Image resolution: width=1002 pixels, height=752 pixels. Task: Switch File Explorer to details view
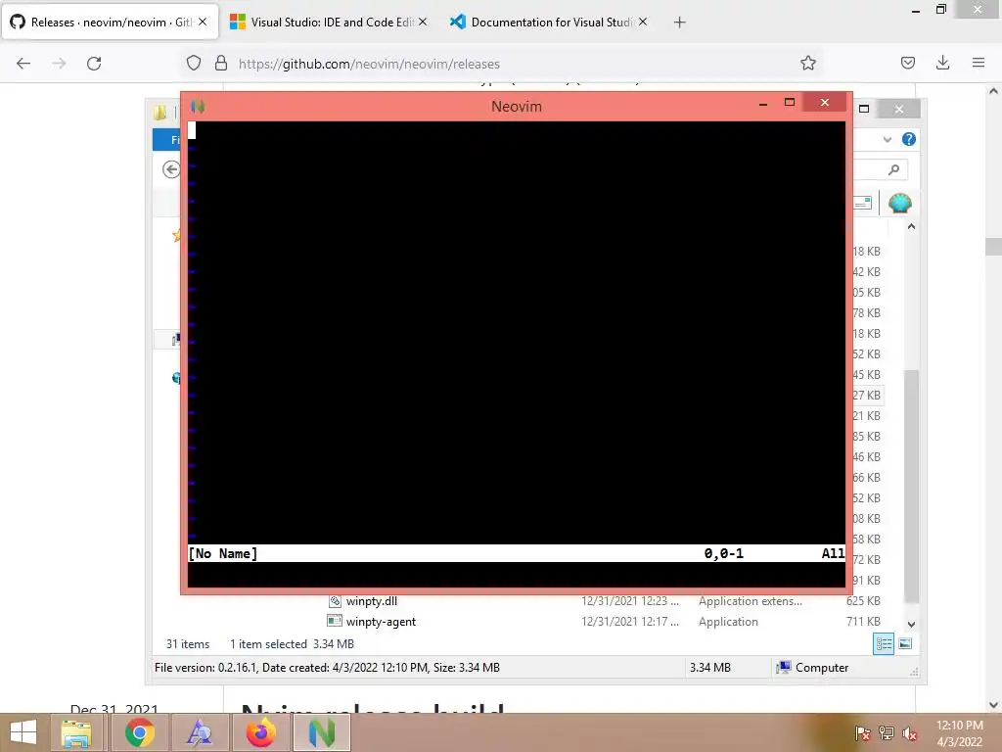pyautogui.click(x=884, y=644)
